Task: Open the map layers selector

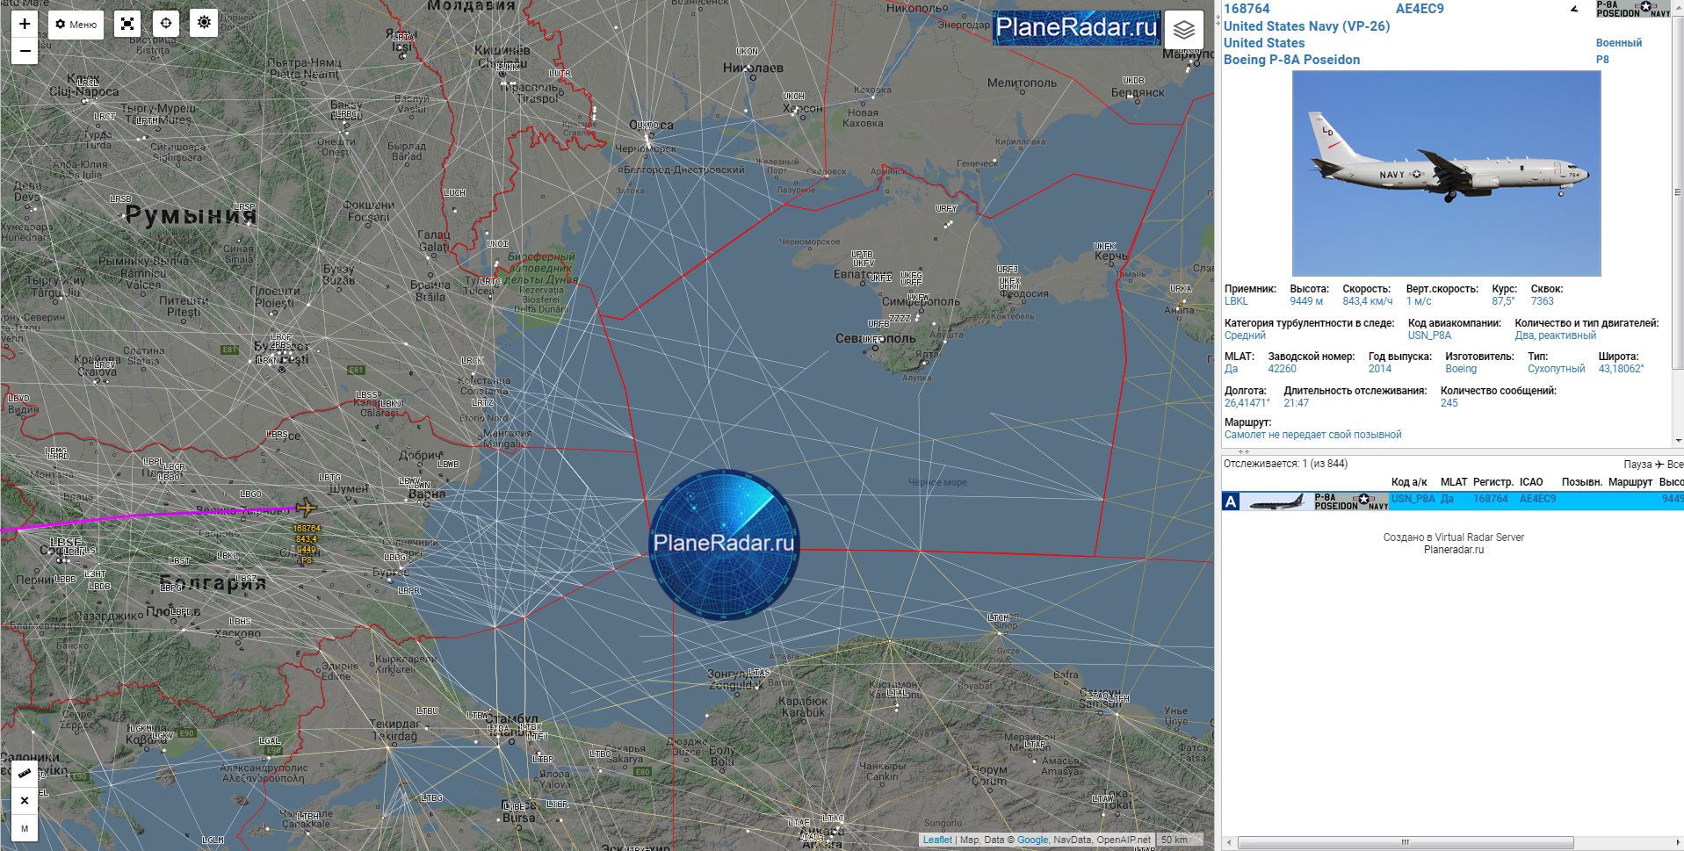Action: coord(1184,30)
